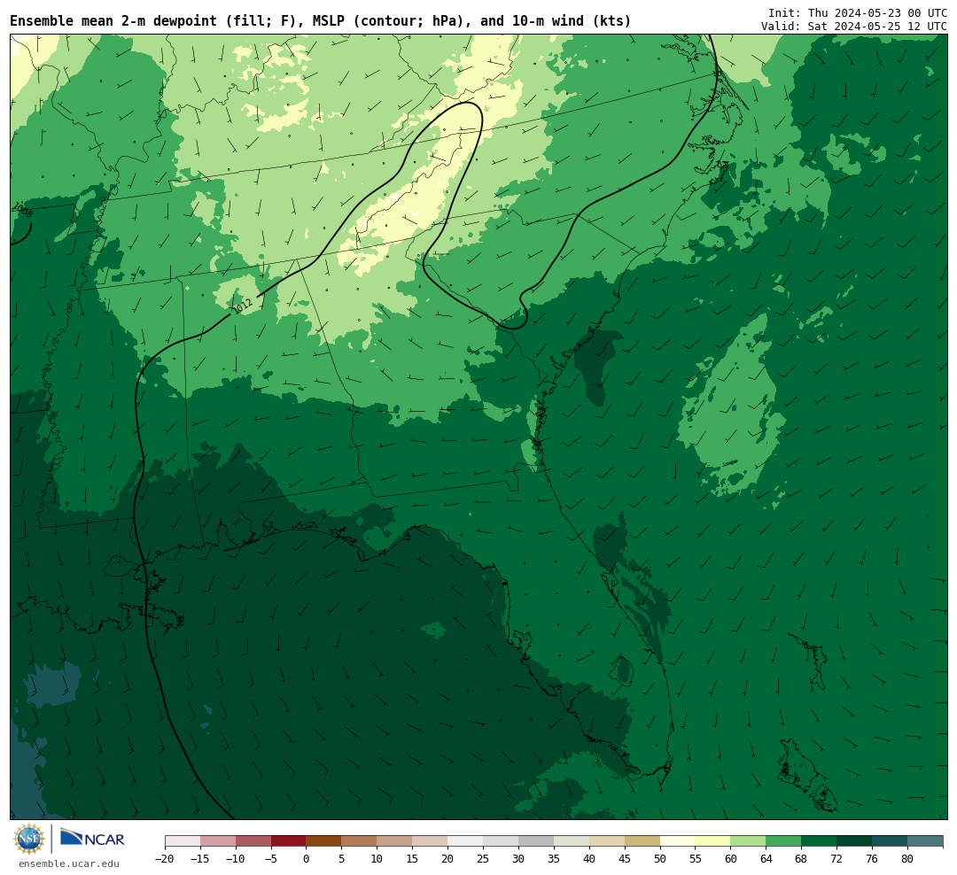Pick the brown swatch between 0 and 5
Image resolution: width=957 pixels, height=875 pixels.
pyautogui.click(x=324, y=840)
